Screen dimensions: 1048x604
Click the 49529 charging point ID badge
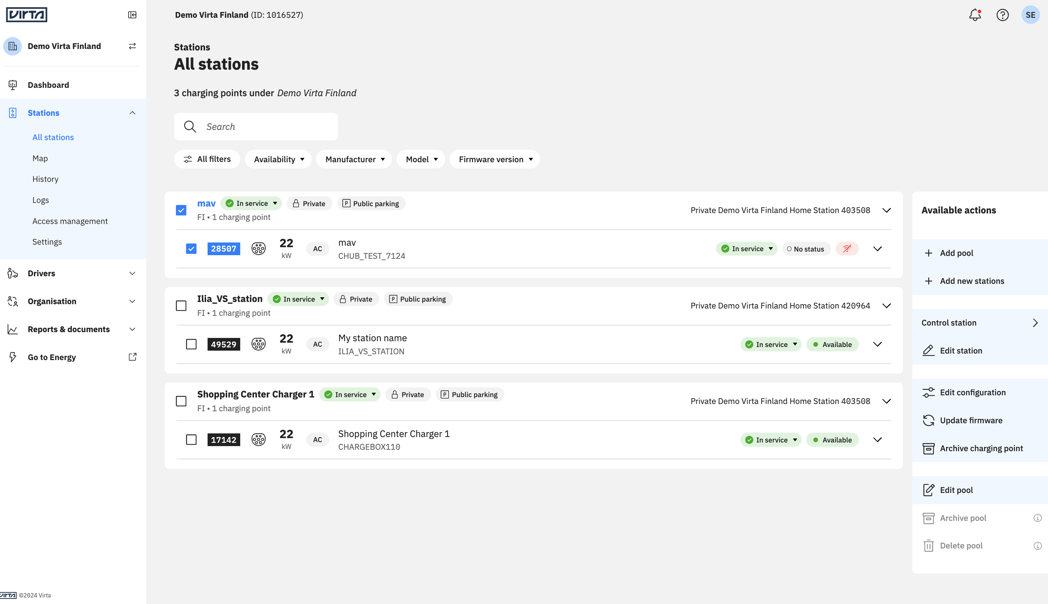tap(224, 344)
